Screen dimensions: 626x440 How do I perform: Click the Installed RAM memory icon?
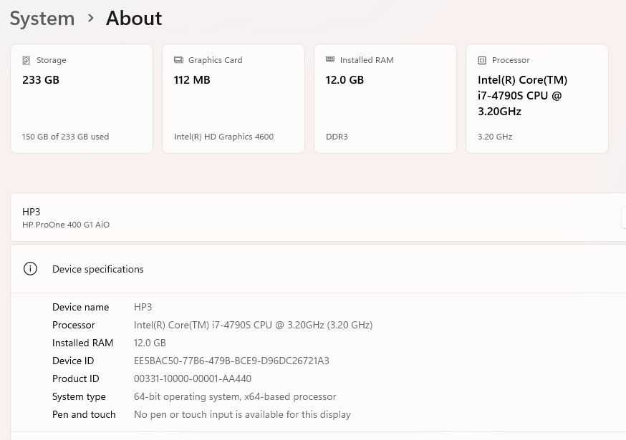coord(330,60)
